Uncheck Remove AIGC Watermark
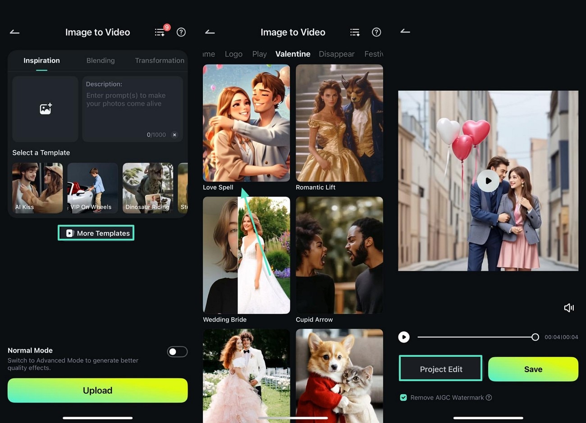 click(x=403, y=397)
